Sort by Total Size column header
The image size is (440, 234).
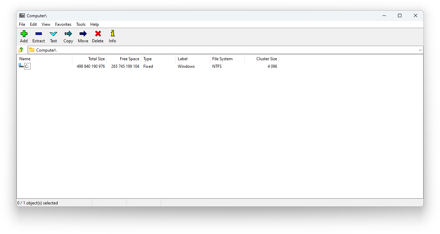coord(96,59)
